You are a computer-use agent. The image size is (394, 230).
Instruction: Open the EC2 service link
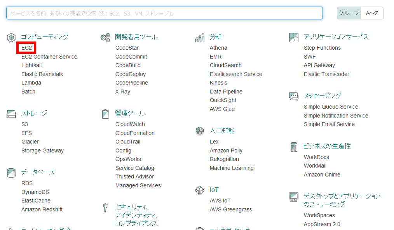pos(27,48)
